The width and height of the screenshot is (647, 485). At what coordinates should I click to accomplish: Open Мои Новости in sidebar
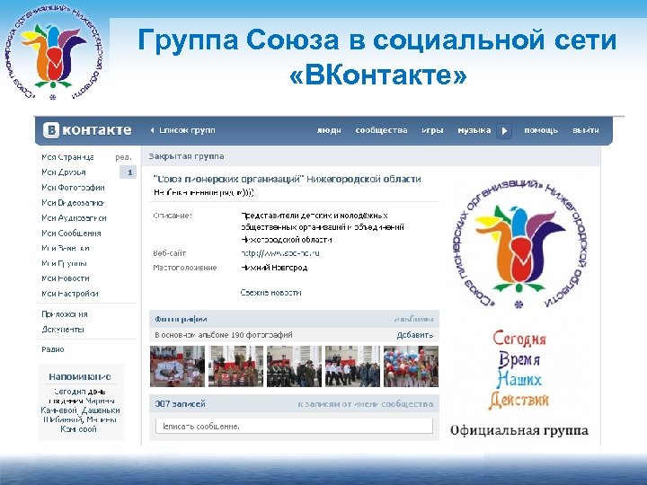[x=66, y=278]
